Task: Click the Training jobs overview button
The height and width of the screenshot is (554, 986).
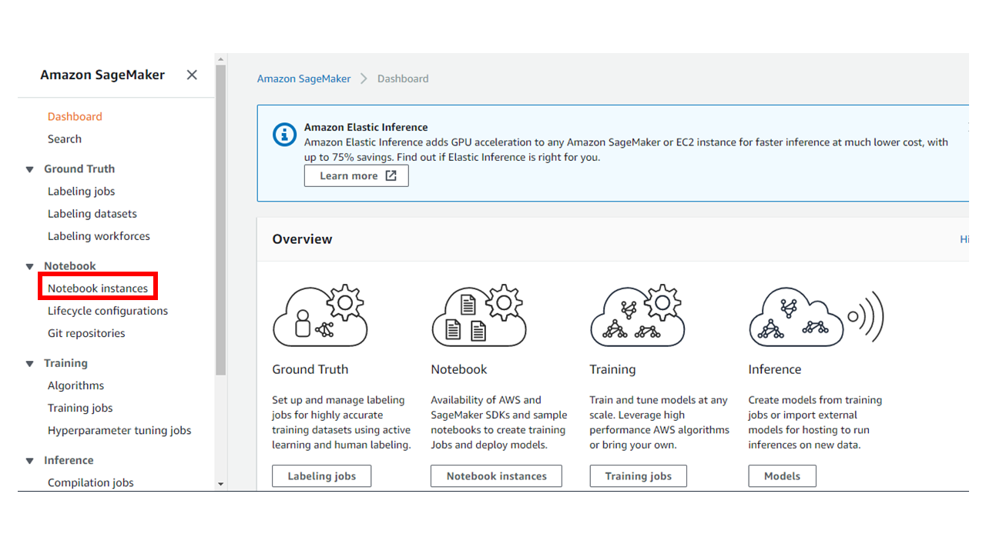Action: tap(639, 476)
